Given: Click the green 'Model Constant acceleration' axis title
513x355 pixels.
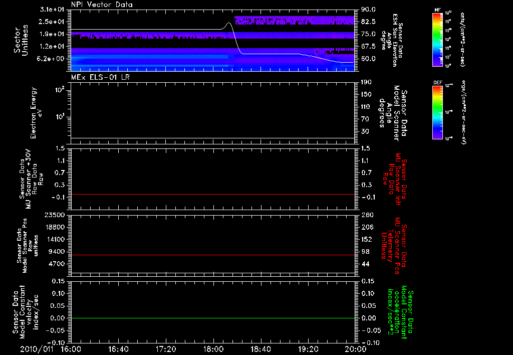Looking at the screenshot, I should [400, 312].
